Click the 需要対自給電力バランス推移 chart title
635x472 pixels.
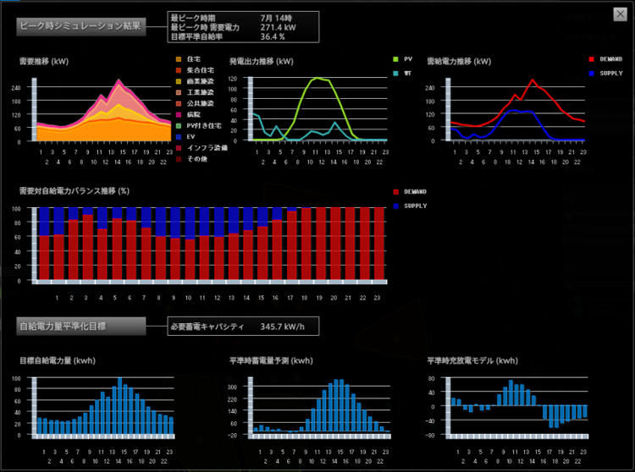point(75,191)
